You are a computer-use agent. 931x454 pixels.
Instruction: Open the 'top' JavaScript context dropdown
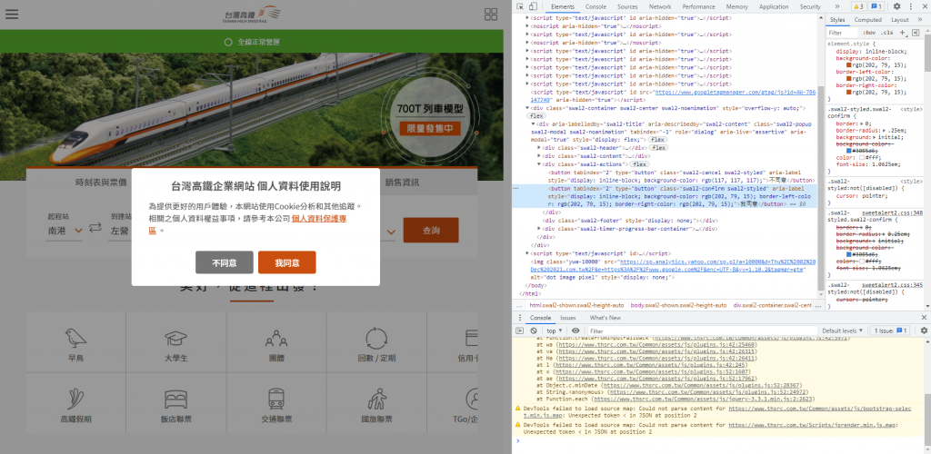coord(554,331)
